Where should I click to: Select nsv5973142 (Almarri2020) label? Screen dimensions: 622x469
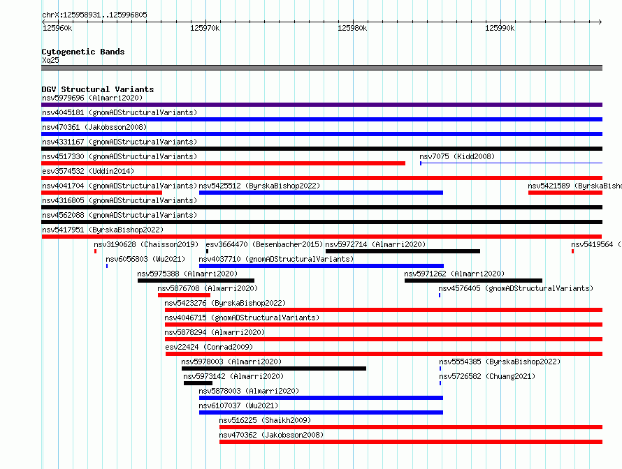[233, 376]
